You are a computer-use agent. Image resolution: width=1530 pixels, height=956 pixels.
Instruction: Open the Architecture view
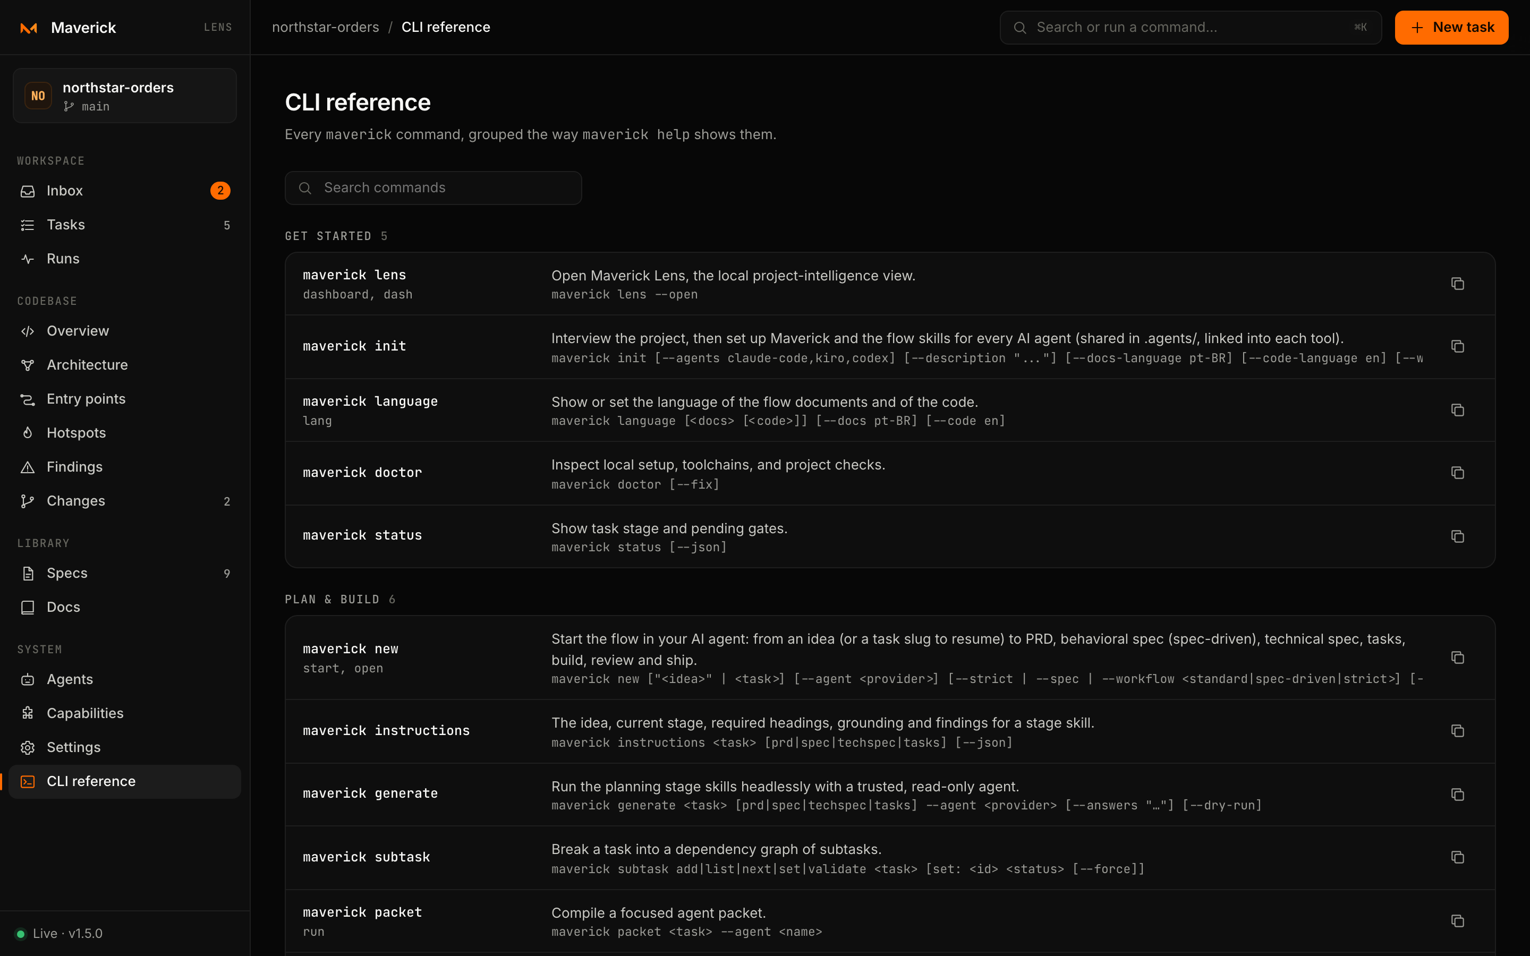[124, 365]
